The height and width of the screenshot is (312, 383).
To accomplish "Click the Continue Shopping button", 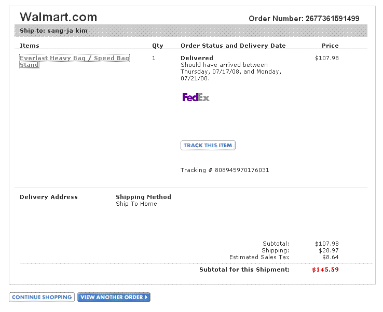I will [42, 297].
